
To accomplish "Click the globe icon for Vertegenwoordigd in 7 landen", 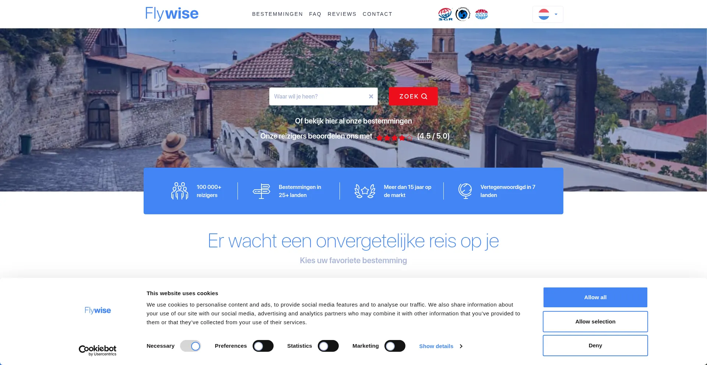I will click(x=465, y=191).
